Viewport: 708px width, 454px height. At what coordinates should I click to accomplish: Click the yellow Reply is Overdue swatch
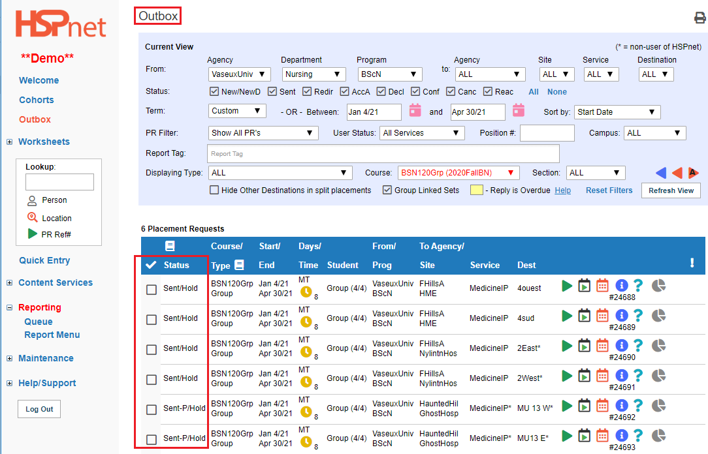(477, 190)
